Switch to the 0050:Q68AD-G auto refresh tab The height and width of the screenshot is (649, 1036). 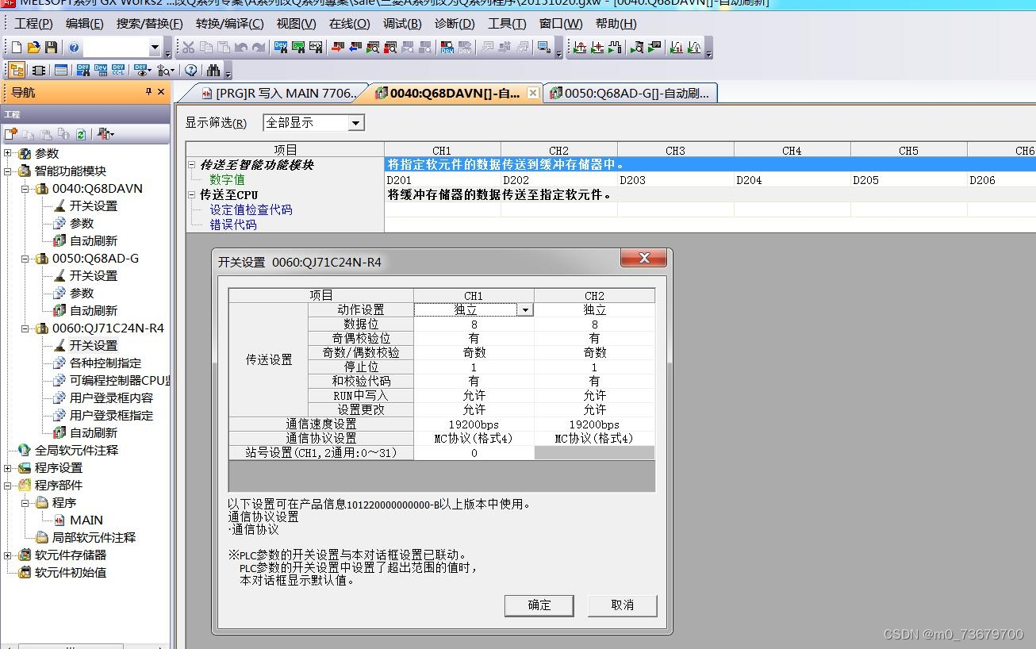point(630,93)
